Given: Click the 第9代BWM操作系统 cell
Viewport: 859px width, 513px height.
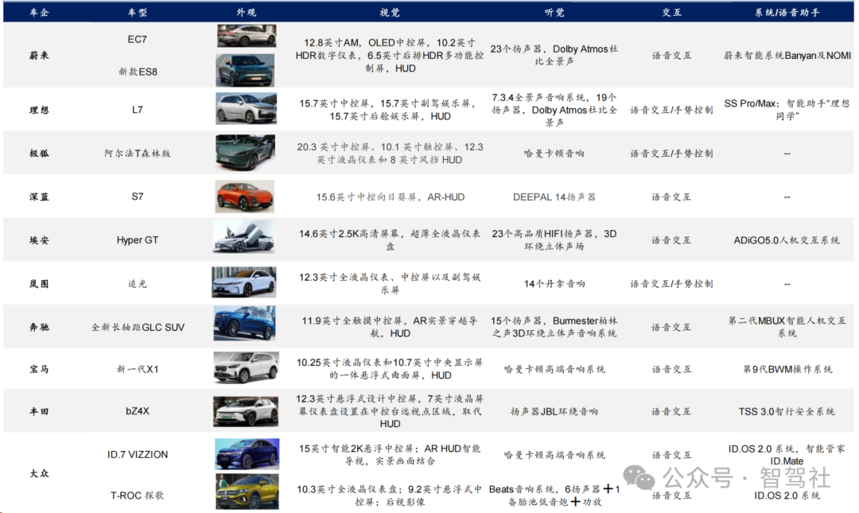Looking at the screenshot, I should pos(787,369).
